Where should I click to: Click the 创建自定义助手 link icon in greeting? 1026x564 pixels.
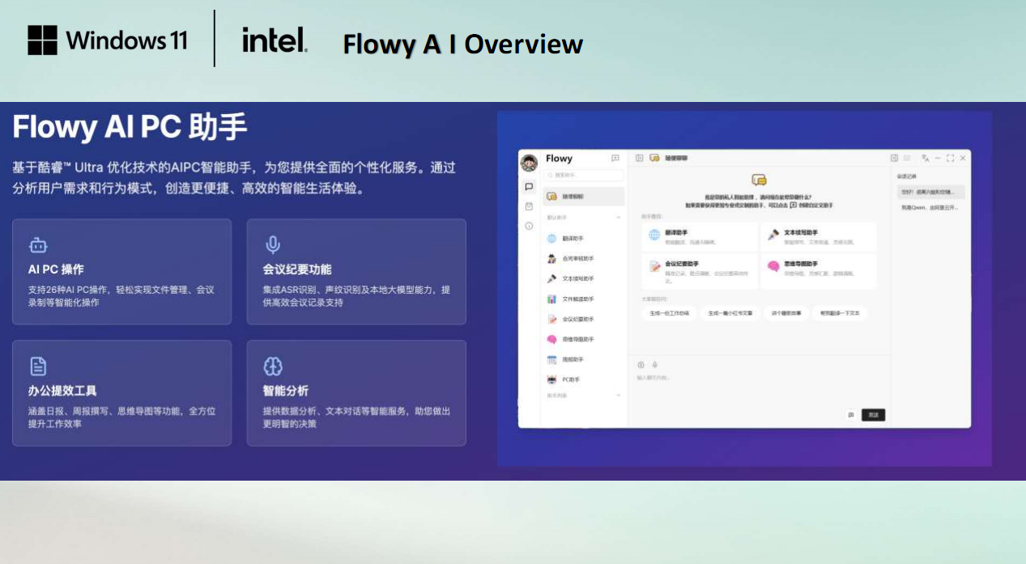click(794, 206)
